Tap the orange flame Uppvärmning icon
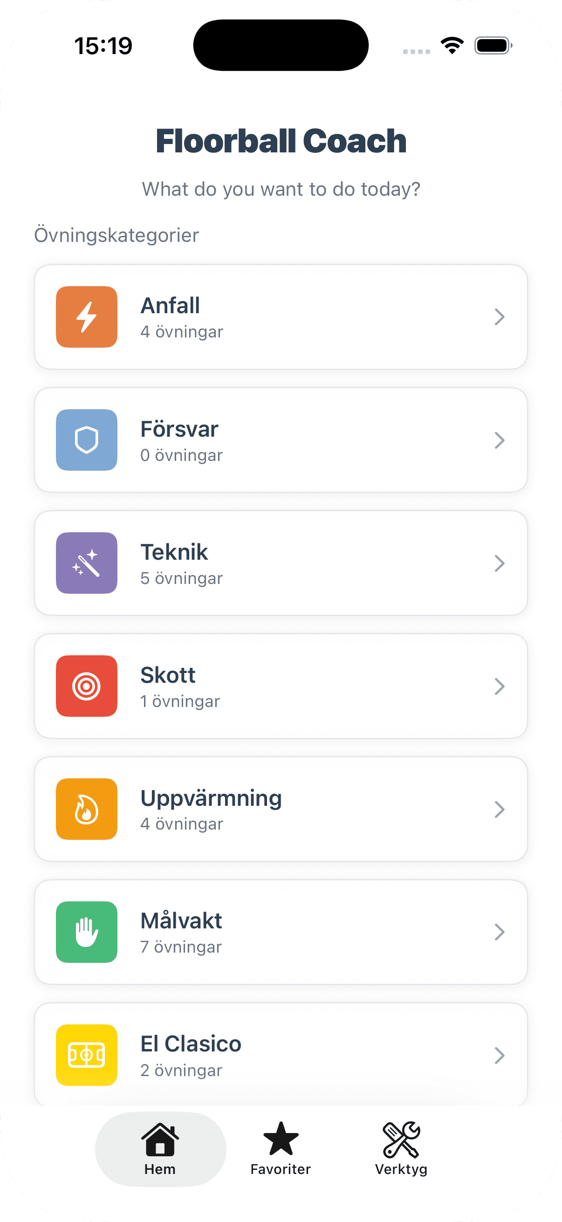The height and width of the screenshot is (1222, 562). point(86,809)
